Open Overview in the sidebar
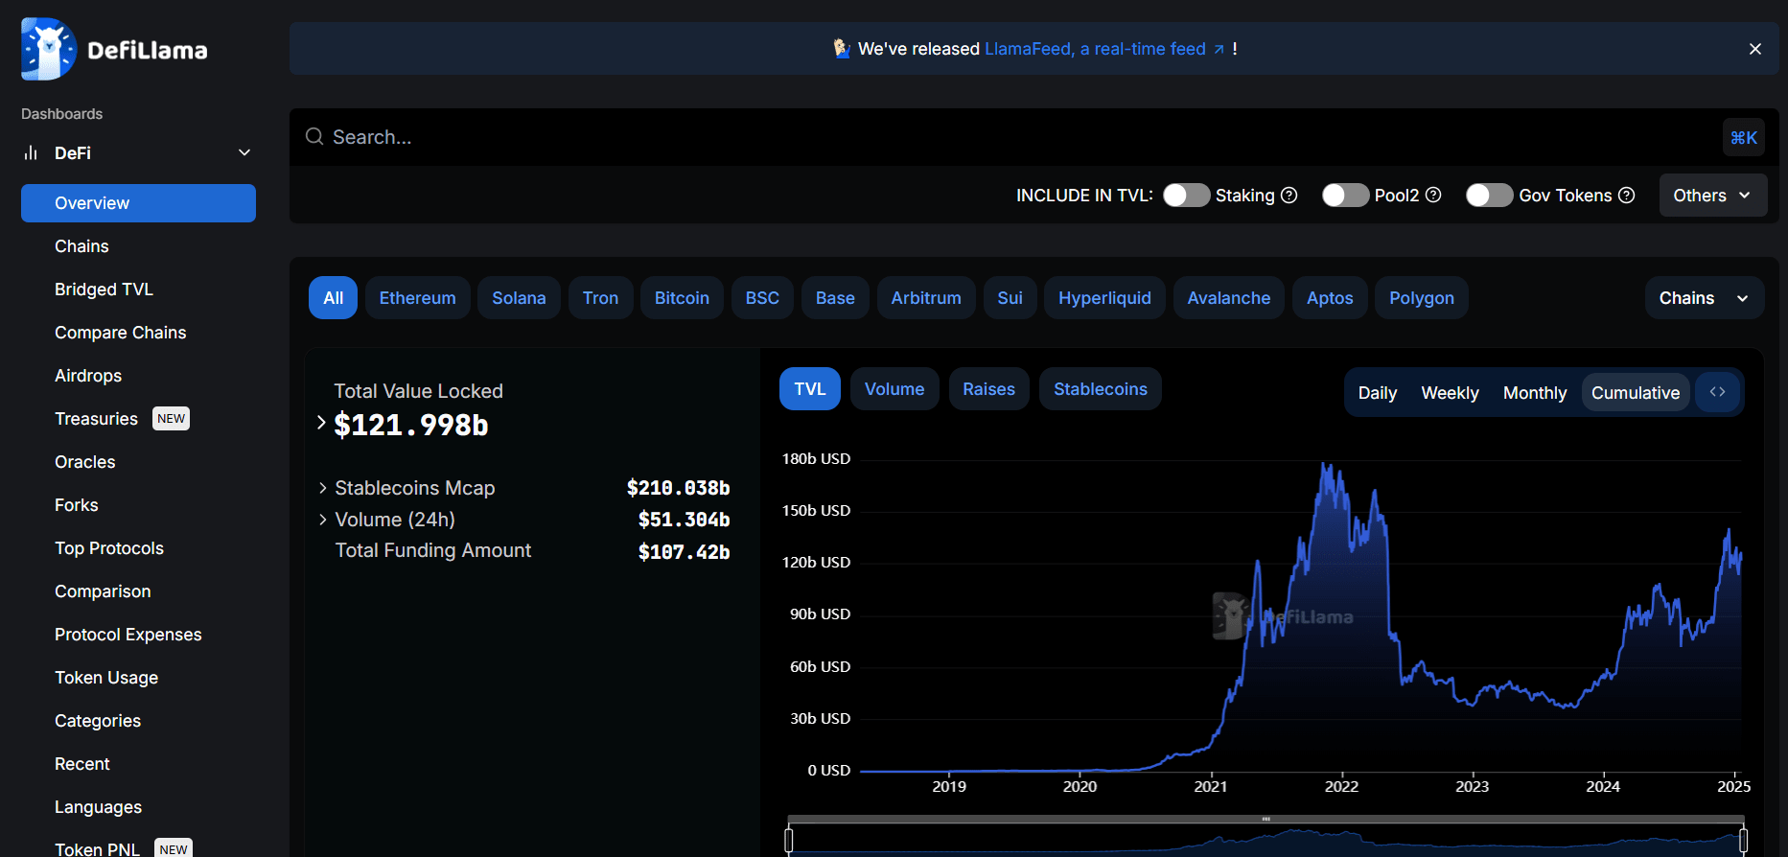1788x857 pixels. [x=138, y=203]
